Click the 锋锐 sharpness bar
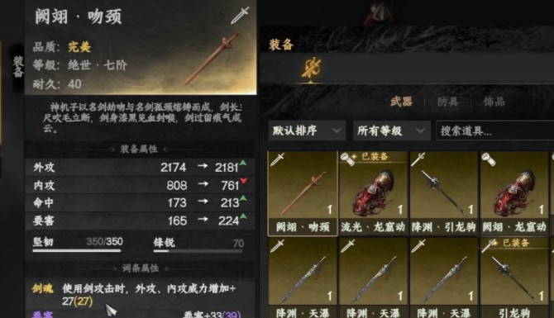 tap(198, 251)
